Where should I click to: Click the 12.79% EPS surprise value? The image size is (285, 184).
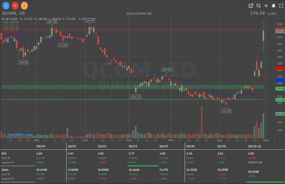(x=72, y=163)
